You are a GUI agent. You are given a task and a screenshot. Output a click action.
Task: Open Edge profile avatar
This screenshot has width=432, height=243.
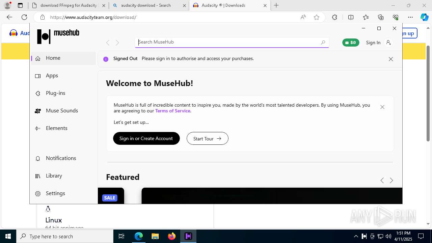(x=7, y=5)
